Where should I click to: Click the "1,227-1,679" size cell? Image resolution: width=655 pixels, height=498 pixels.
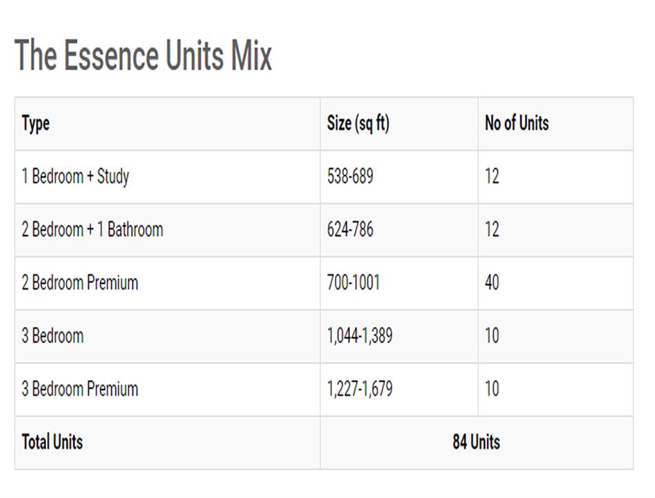(x=360, y=389)
